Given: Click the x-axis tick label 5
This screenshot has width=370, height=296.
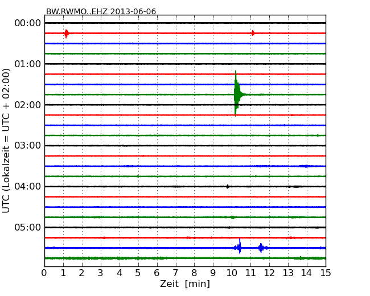Looking at the screenshot, I should point(138,273).
